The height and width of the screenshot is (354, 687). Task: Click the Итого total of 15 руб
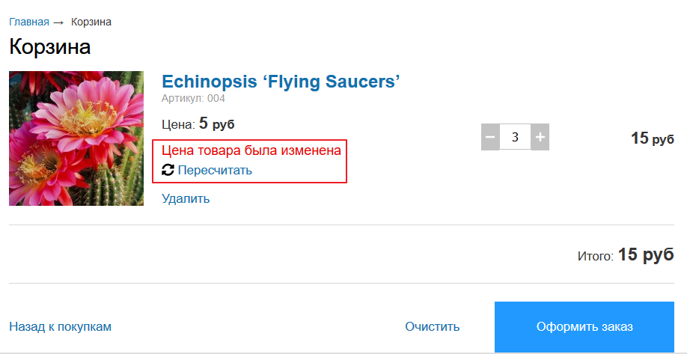tap(626, 254)
